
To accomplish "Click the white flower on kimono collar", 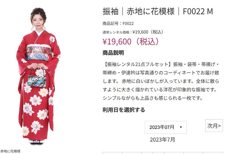I will [x=52, y=39].
